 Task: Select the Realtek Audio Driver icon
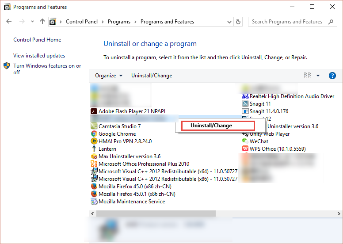point(245,96)
